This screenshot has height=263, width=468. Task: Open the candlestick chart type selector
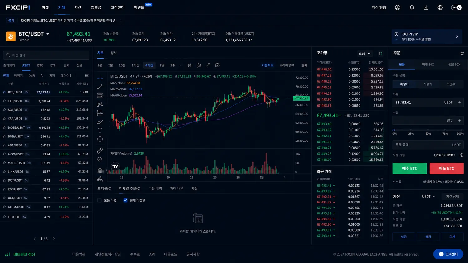coord(189,65)
